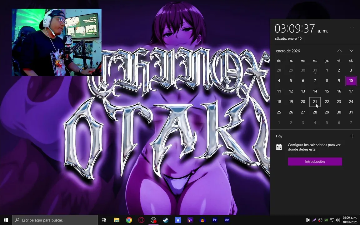
Task: Select date 23 in the calendar
Action: pyautogui.click(x=339, y=102)
